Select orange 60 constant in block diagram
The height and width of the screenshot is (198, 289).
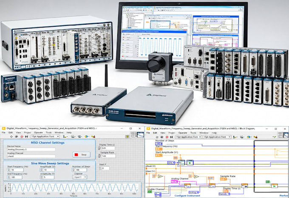tap(176, 158)
